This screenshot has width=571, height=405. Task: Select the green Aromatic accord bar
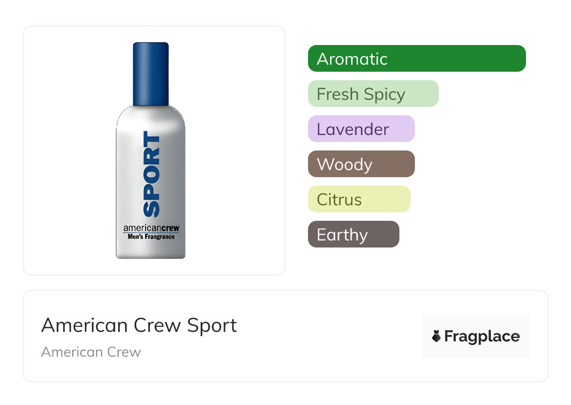416,59
